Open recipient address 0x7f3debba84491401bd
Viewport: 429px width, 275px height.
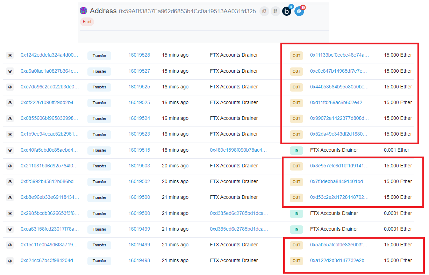pyautogui.click(x=339, y=181)
